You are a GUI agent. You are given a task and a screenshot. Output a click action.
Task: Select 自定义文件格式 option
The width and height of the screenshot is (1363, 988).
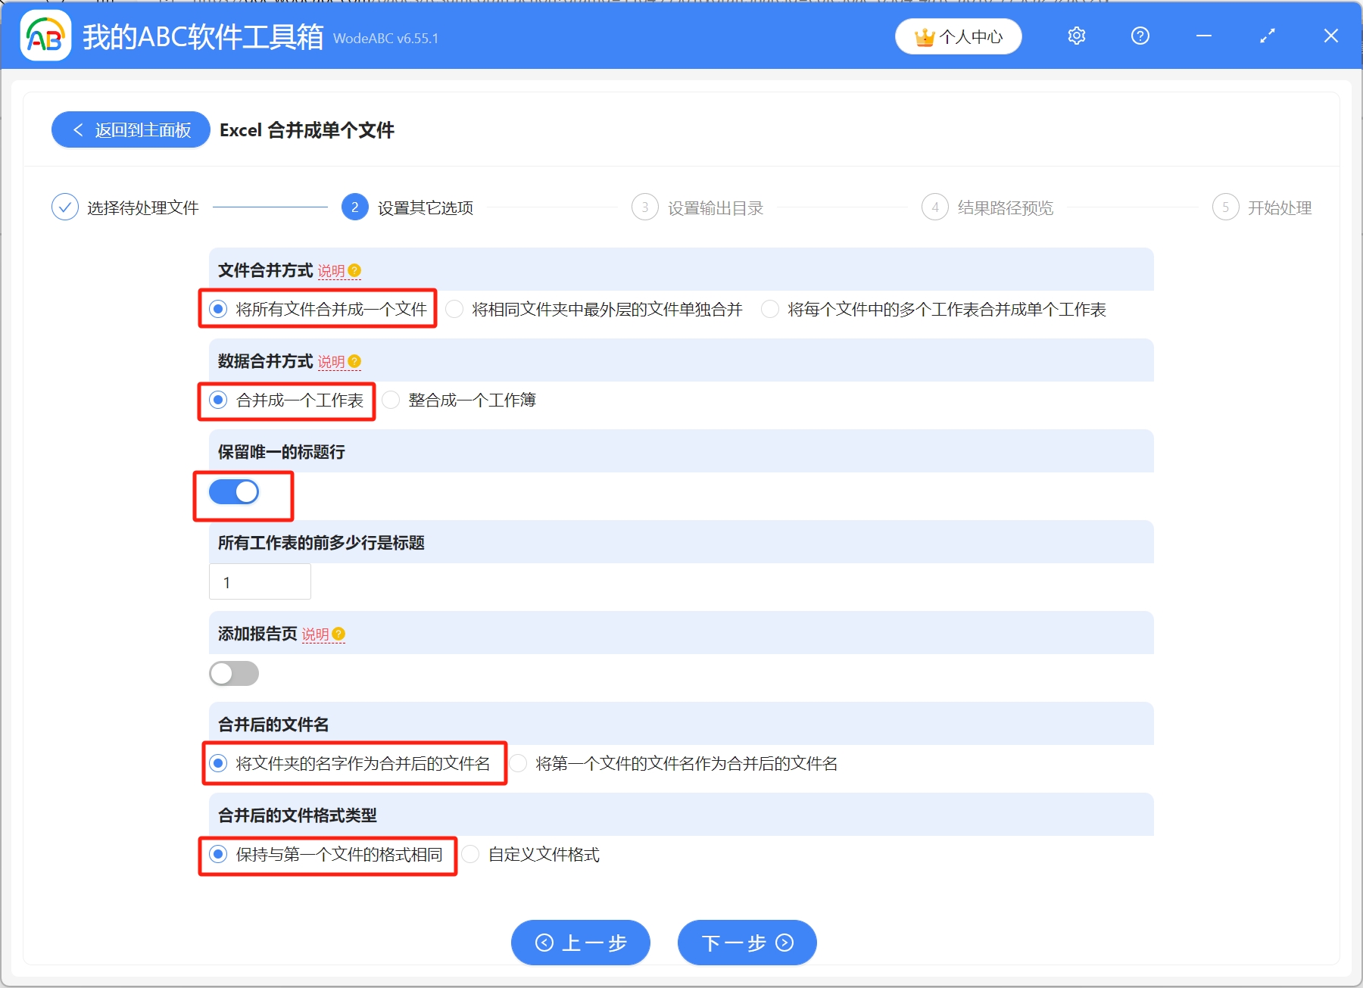(x=471, y=854)
